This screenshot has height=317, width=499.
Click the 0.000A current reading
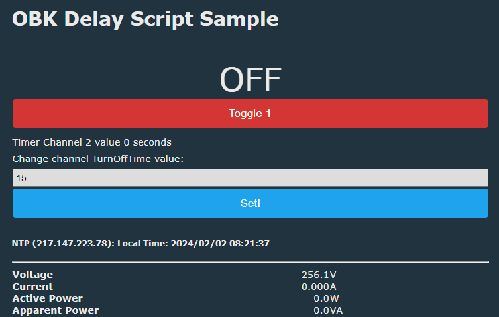click(x=319, y=287)
